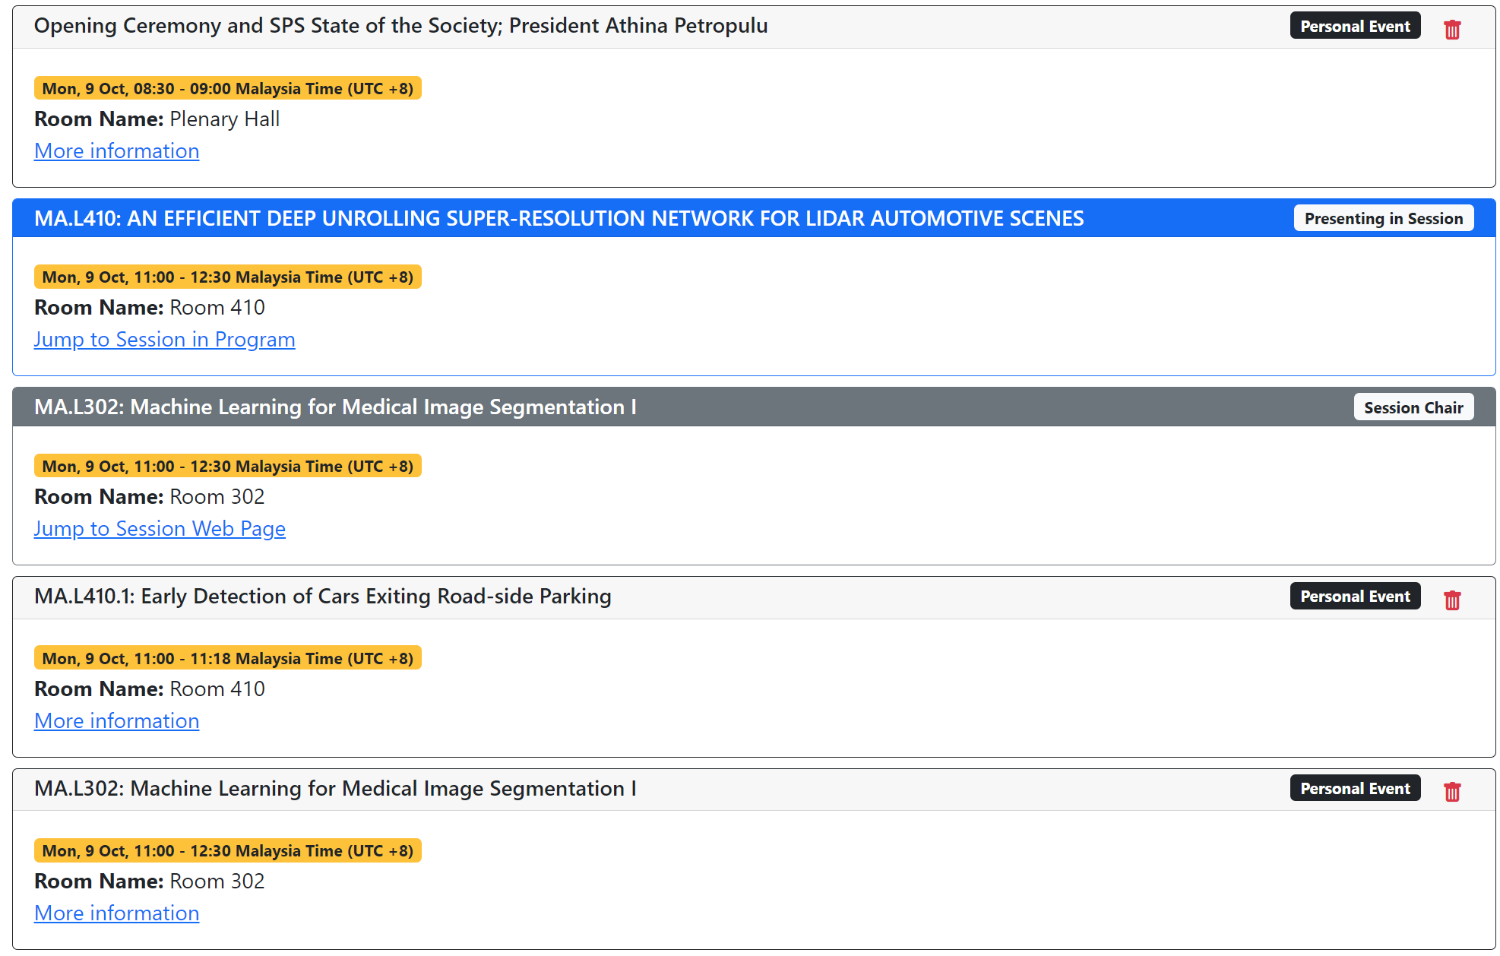Open Jump to Session Web Page link

(160, 528)
